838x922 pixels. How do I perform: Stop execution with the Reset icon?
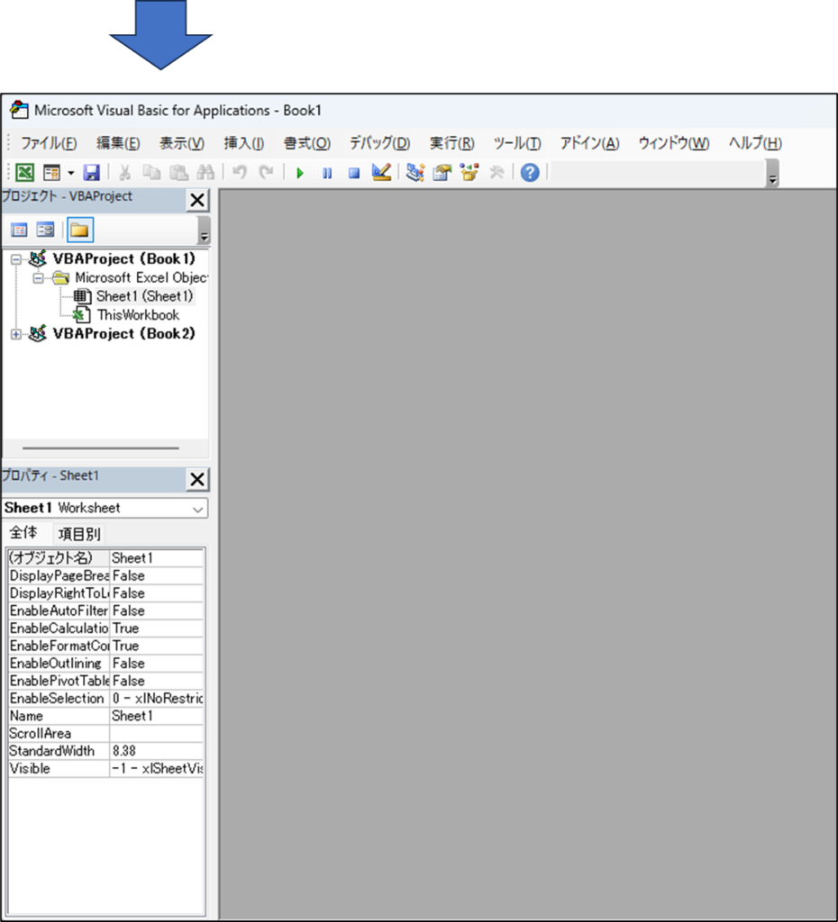354,173
